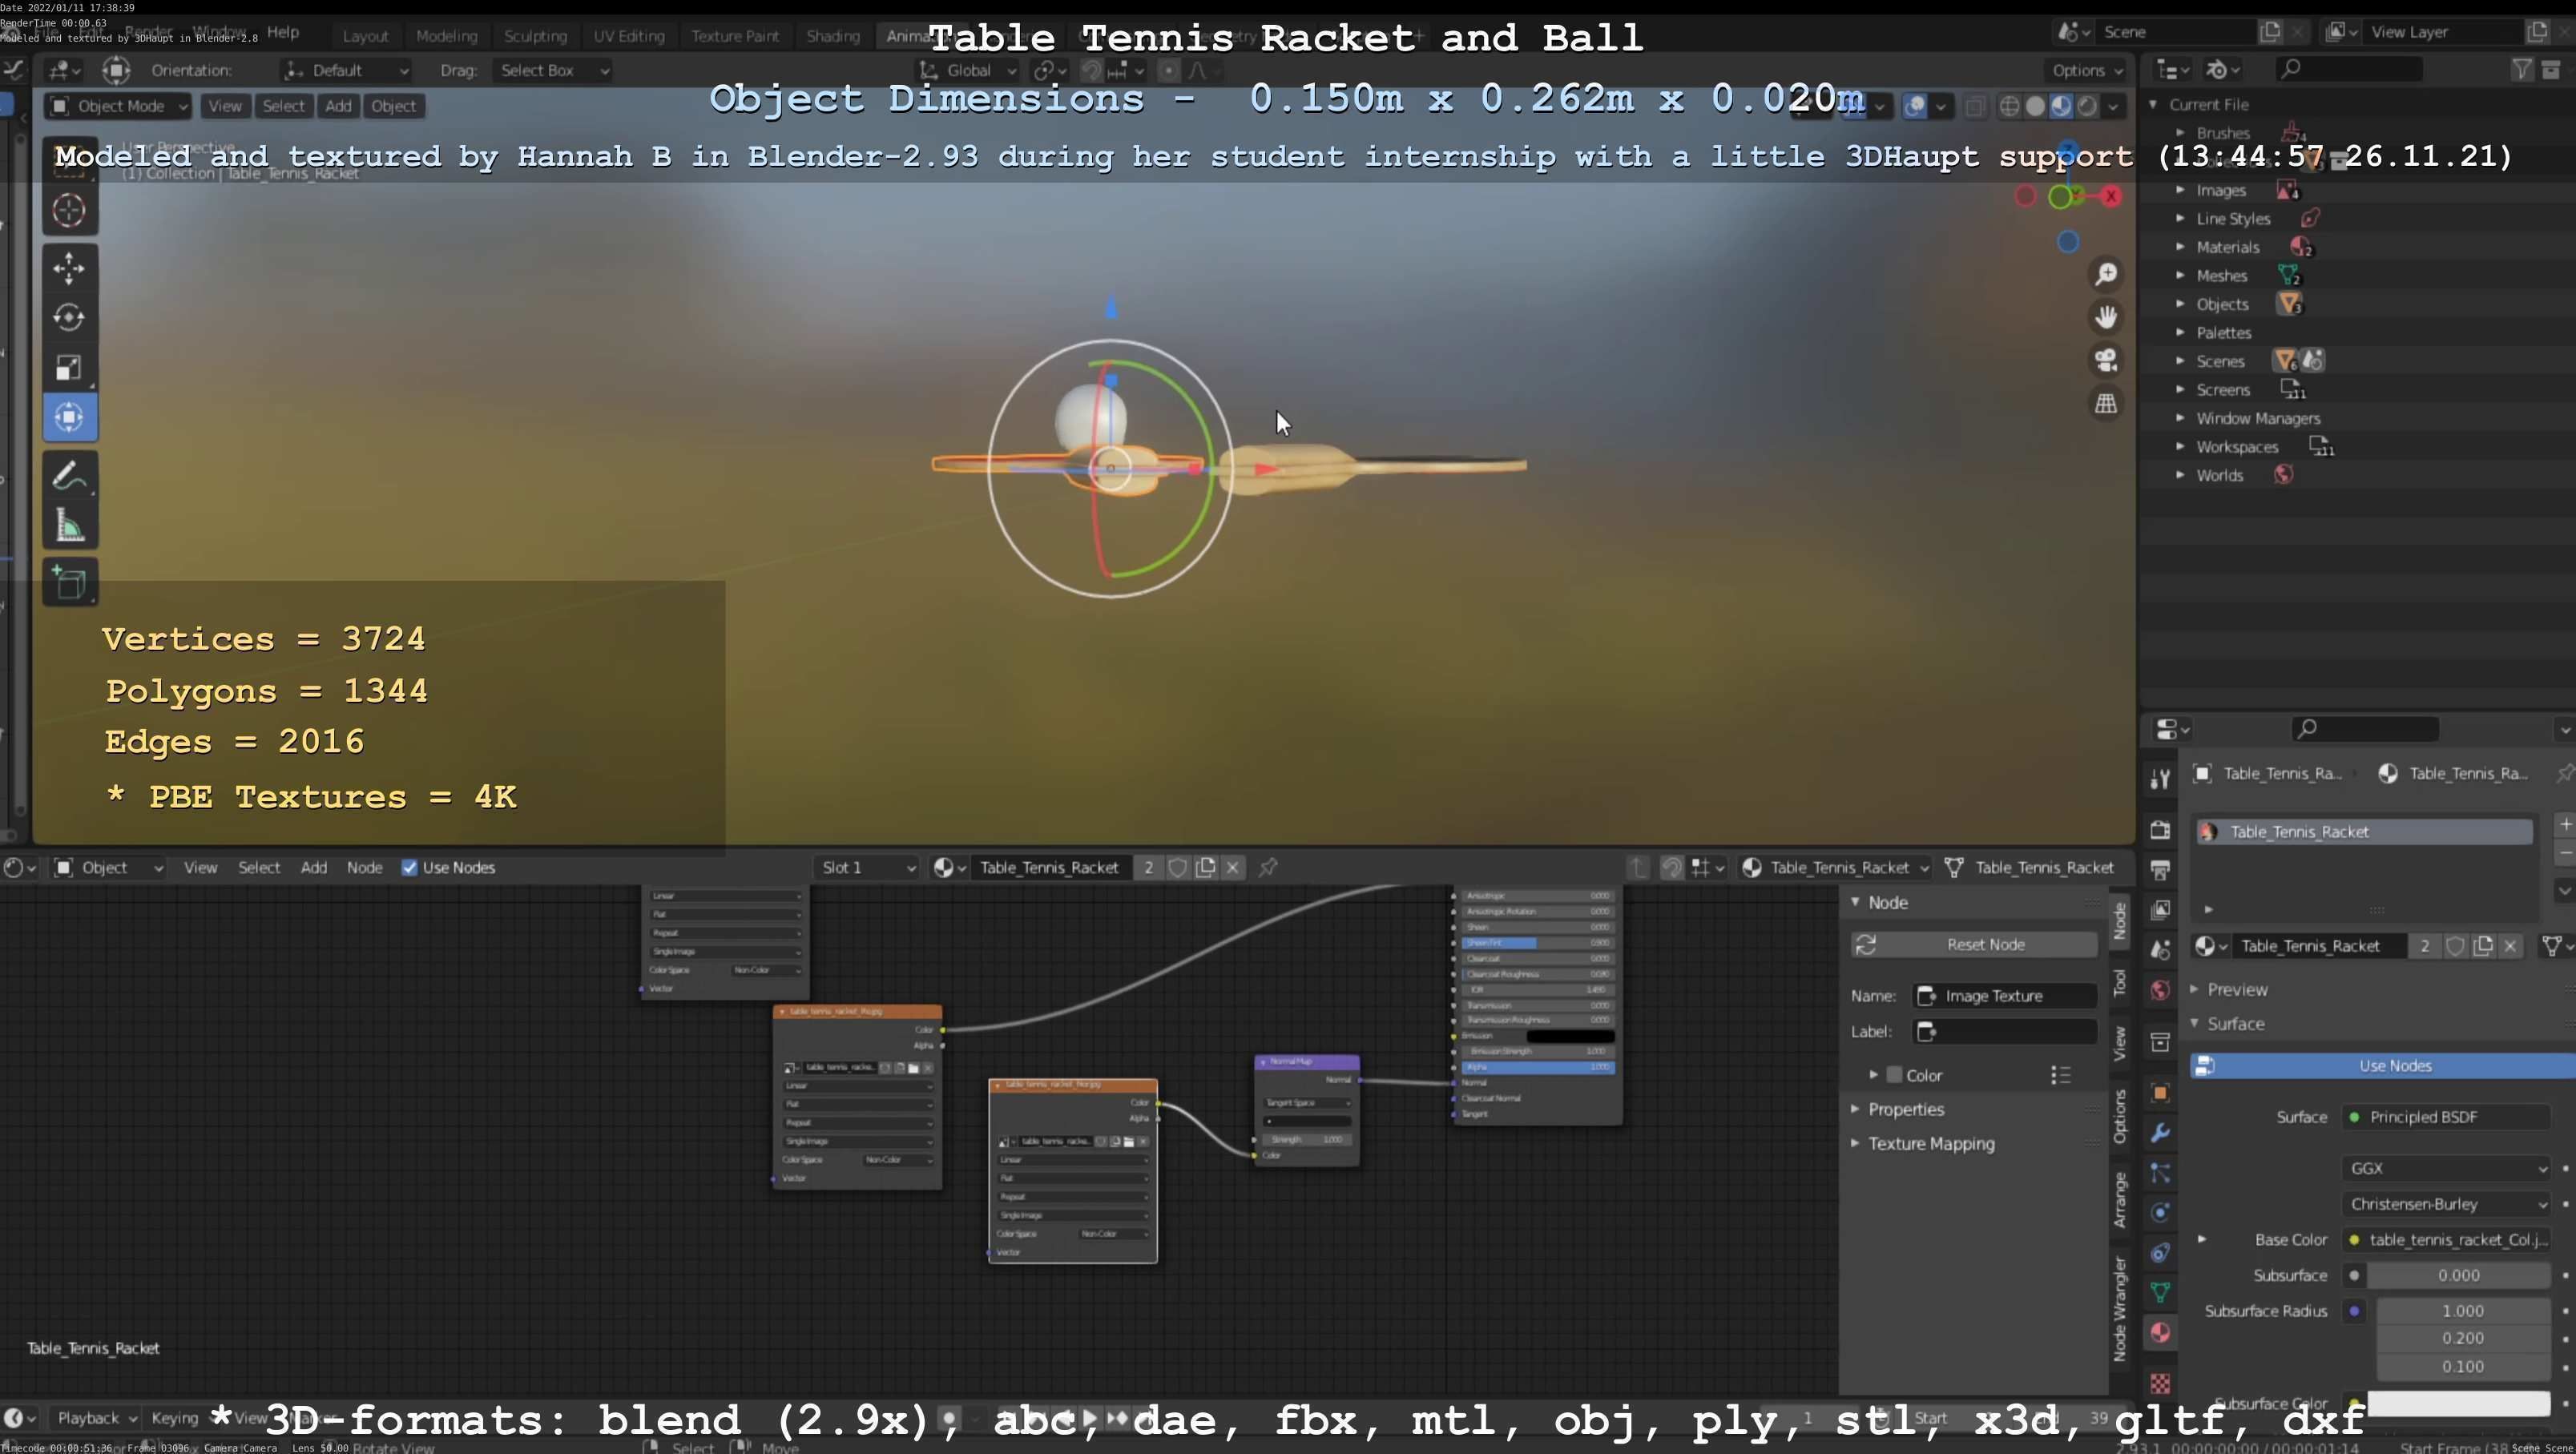Viewport: 2576px width, 1454px height.
Task: Toggle the Color checkbox in Node panel
Action: [x=1894, y=1075]
